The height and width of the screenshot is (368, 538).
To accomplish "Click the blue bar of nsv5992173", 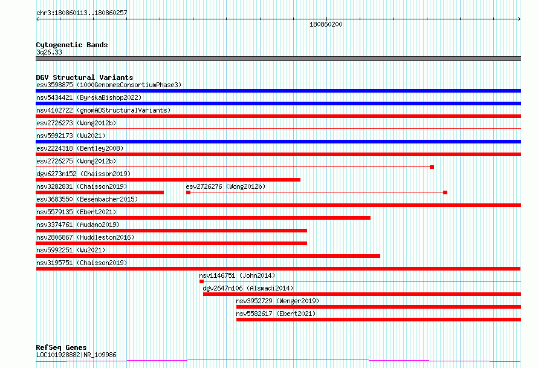I will (x=278, y=142).
